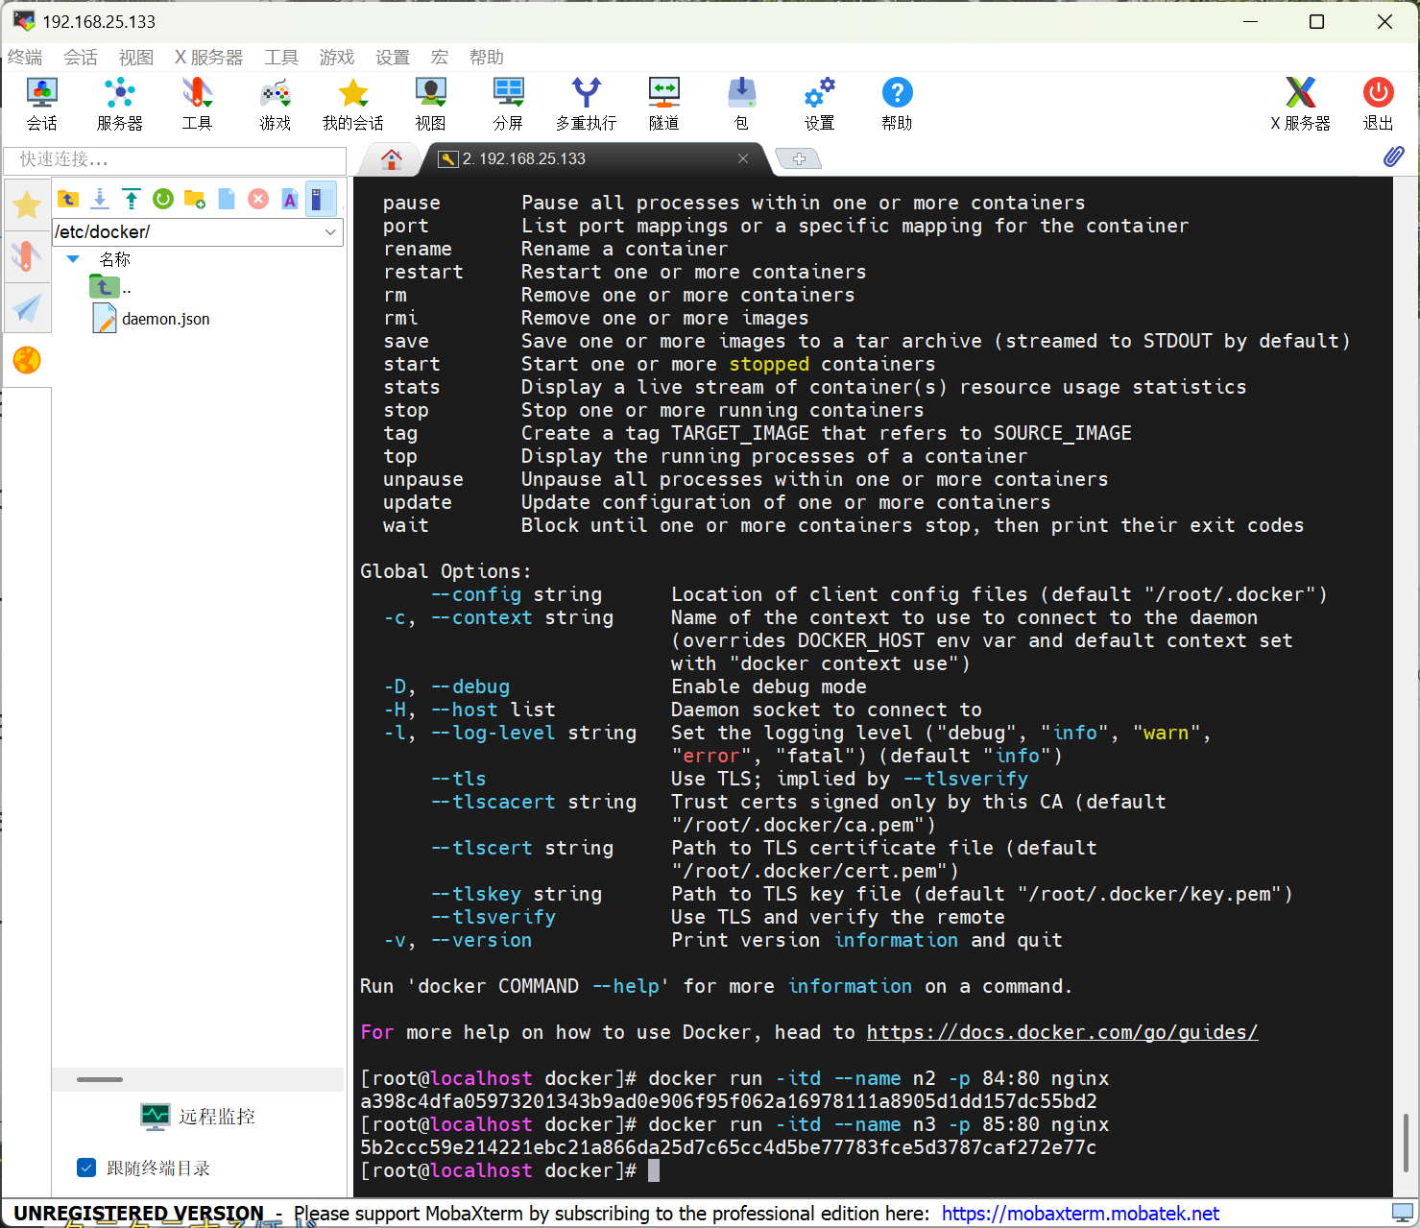The height and width of the screenshot is (1228, 1420).
Task: Refresh the SFTP folder with green icon
Action: tap(163, 199)
